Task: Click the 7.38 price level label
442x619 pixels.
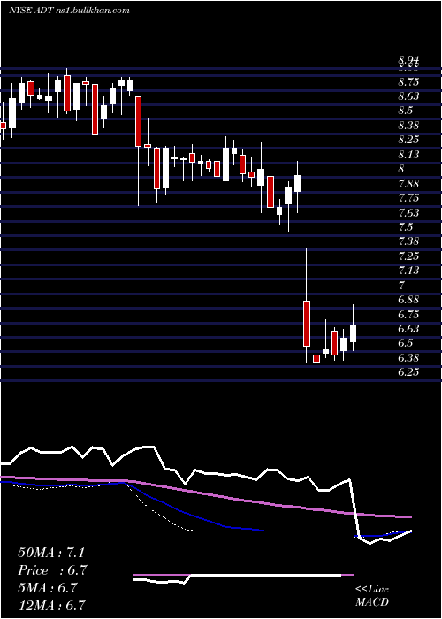Action: [x=408, y=241]
